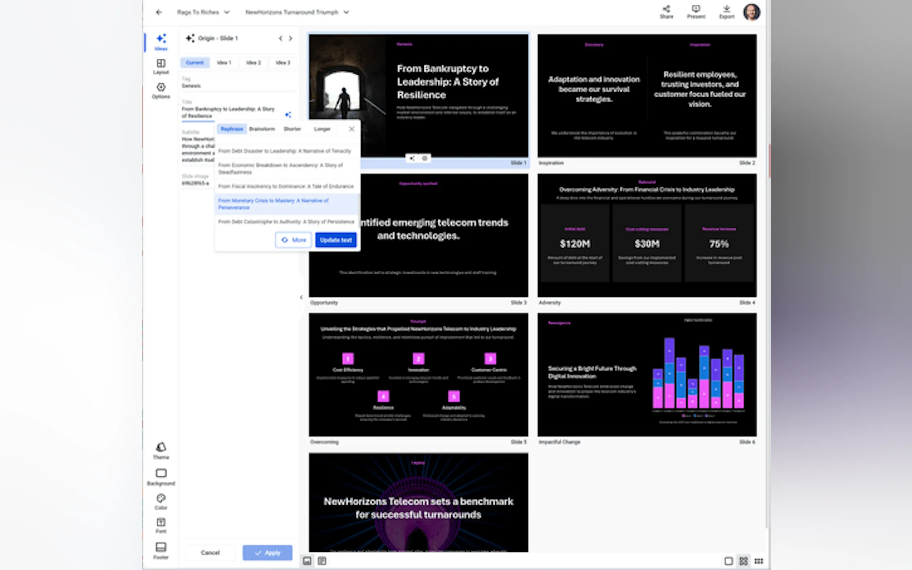Open the Theme panel

[161, 448]
